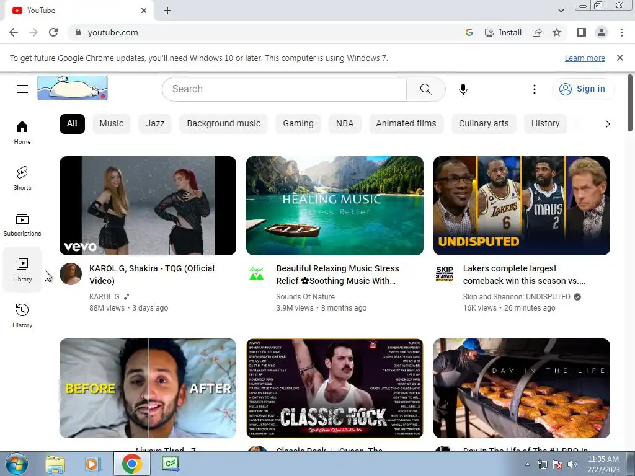This screenshot has height=476, width=635.
Task: Click the Sign in button
Action: [x=583, y=89]
